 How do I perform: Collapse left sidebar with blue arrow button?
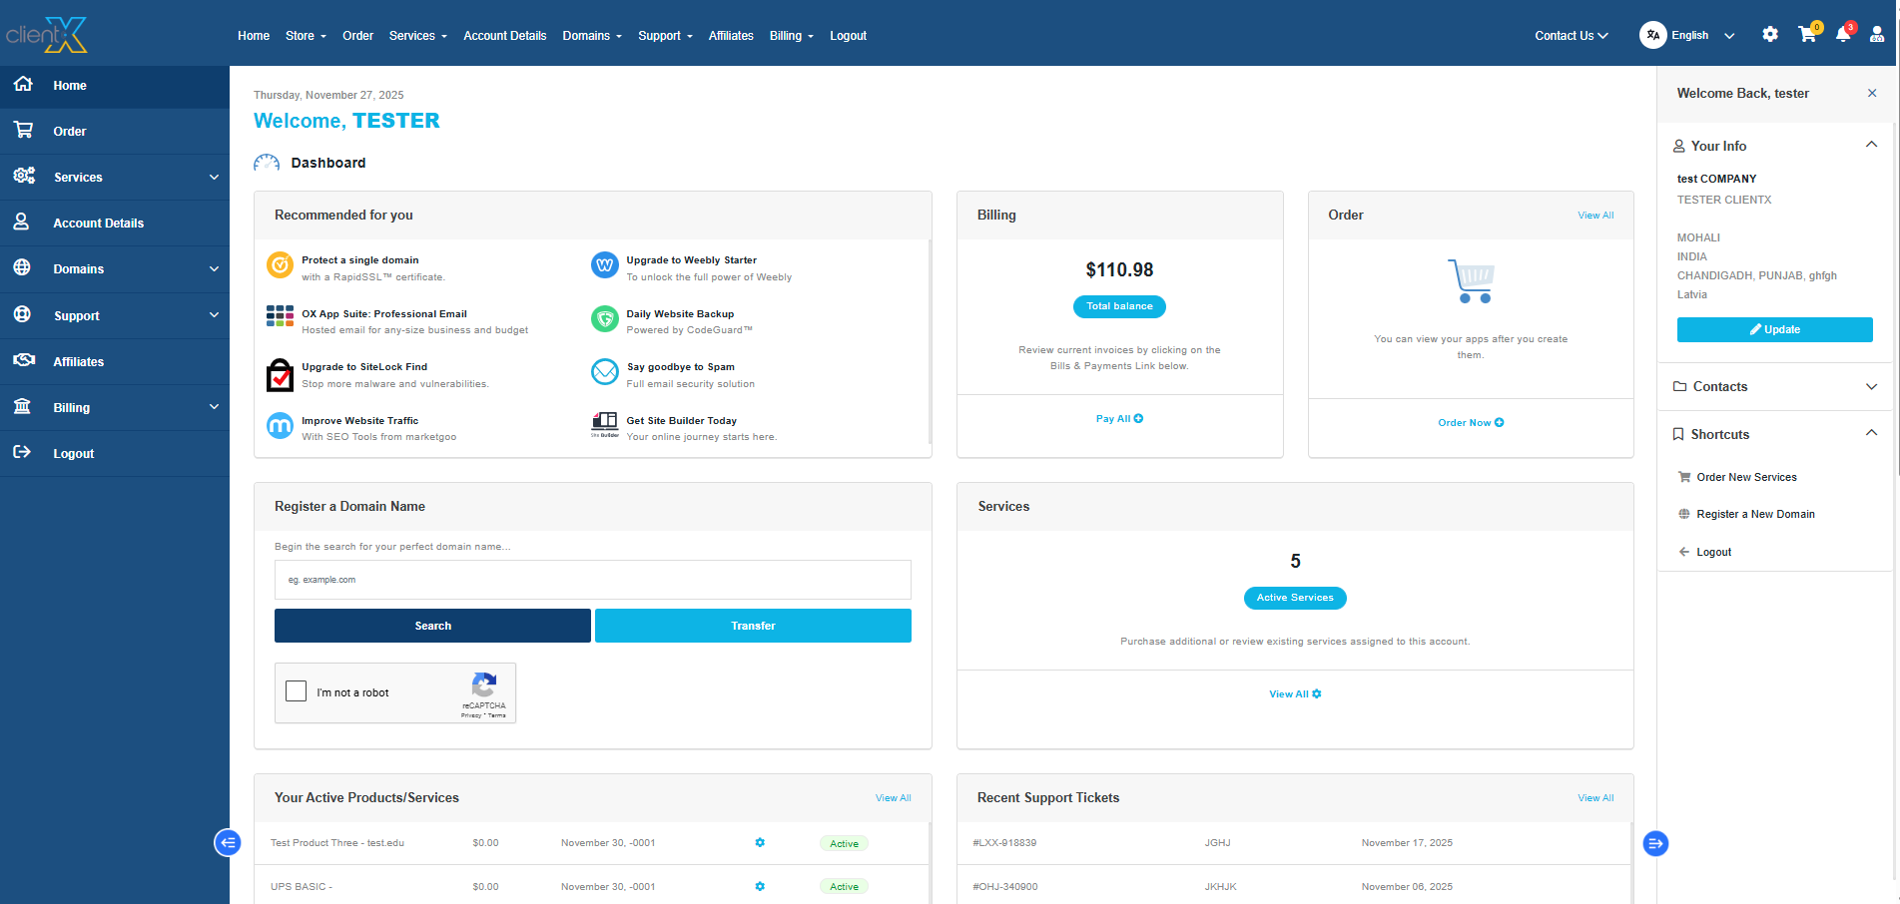point(228,843)
